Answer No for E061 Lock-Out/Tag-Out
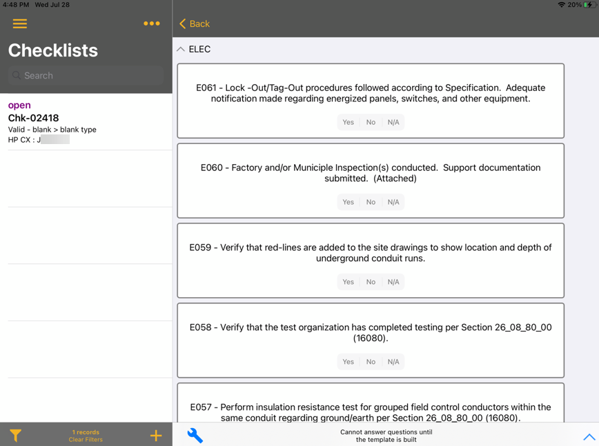This screenshot has height=446, width=599. 371,122
